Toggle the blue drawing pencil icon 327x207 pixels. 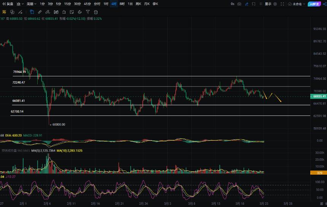coord(246,4)
